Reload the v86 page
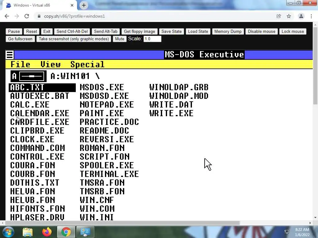 coord(27,16)
